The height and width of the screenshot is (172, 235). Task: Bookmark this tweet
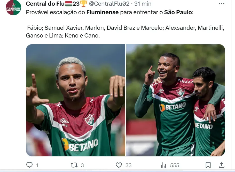pos(208,165)
